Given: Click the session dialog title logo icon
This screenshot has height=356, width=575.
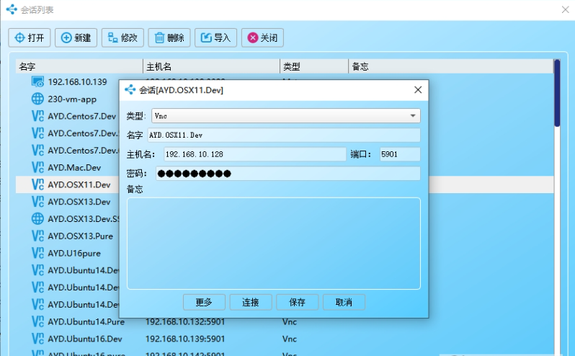Looking at the screenshot, I should [x=130, y=89].
